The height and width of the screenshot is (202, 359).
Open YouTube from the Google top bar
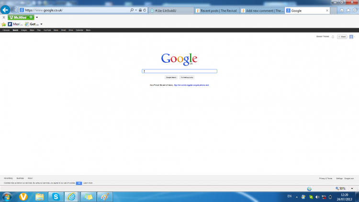[x=47, y=30]
